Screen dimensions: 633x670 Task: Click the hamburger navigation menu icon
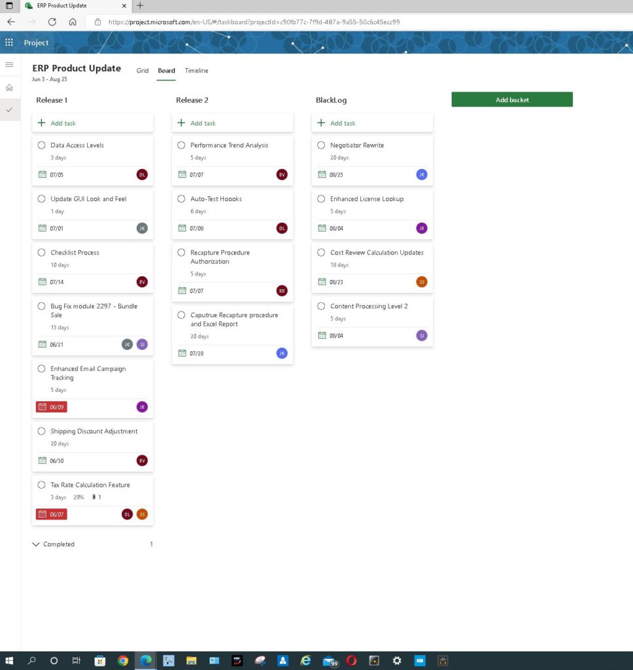[9, 64]
